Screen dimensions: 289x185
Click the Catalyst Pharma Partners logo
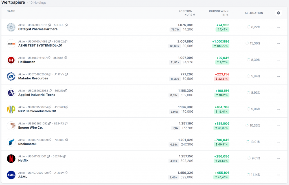[11, 27]
